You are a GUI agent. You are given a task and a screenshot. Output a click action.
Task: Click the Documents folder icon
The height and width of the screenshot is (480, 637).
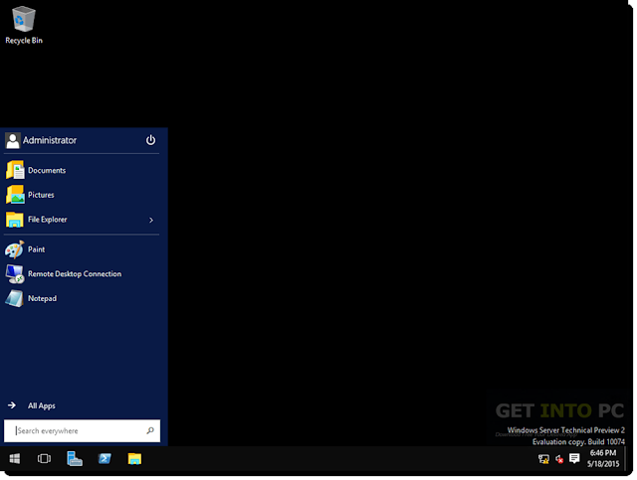tap(15, 170)
